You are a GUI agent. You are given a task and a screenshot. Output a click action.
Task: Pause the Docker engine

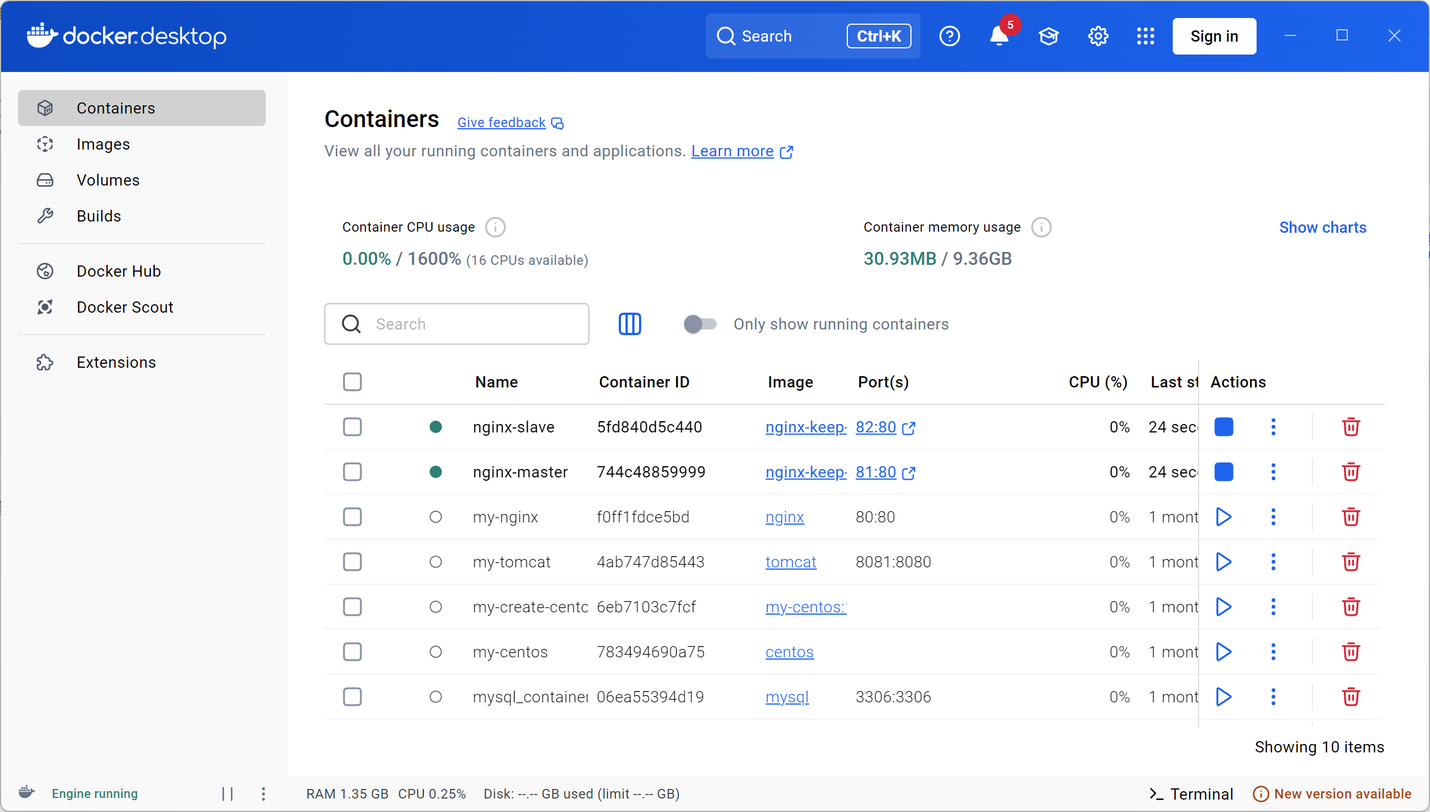[x=227, y=793]
